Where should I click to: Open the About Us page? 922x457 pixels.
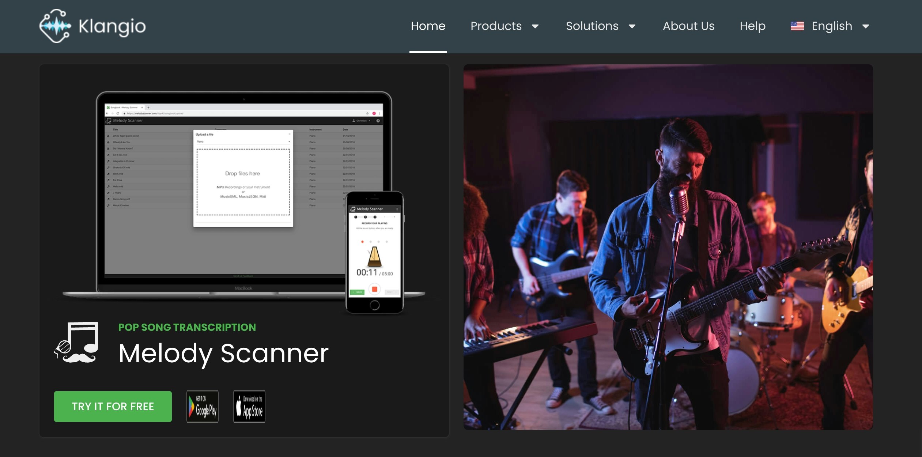point(688,26)
